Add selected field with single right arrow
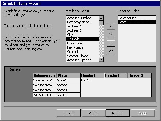This screenshot has height=121, width=161. (x=111, y=27)
